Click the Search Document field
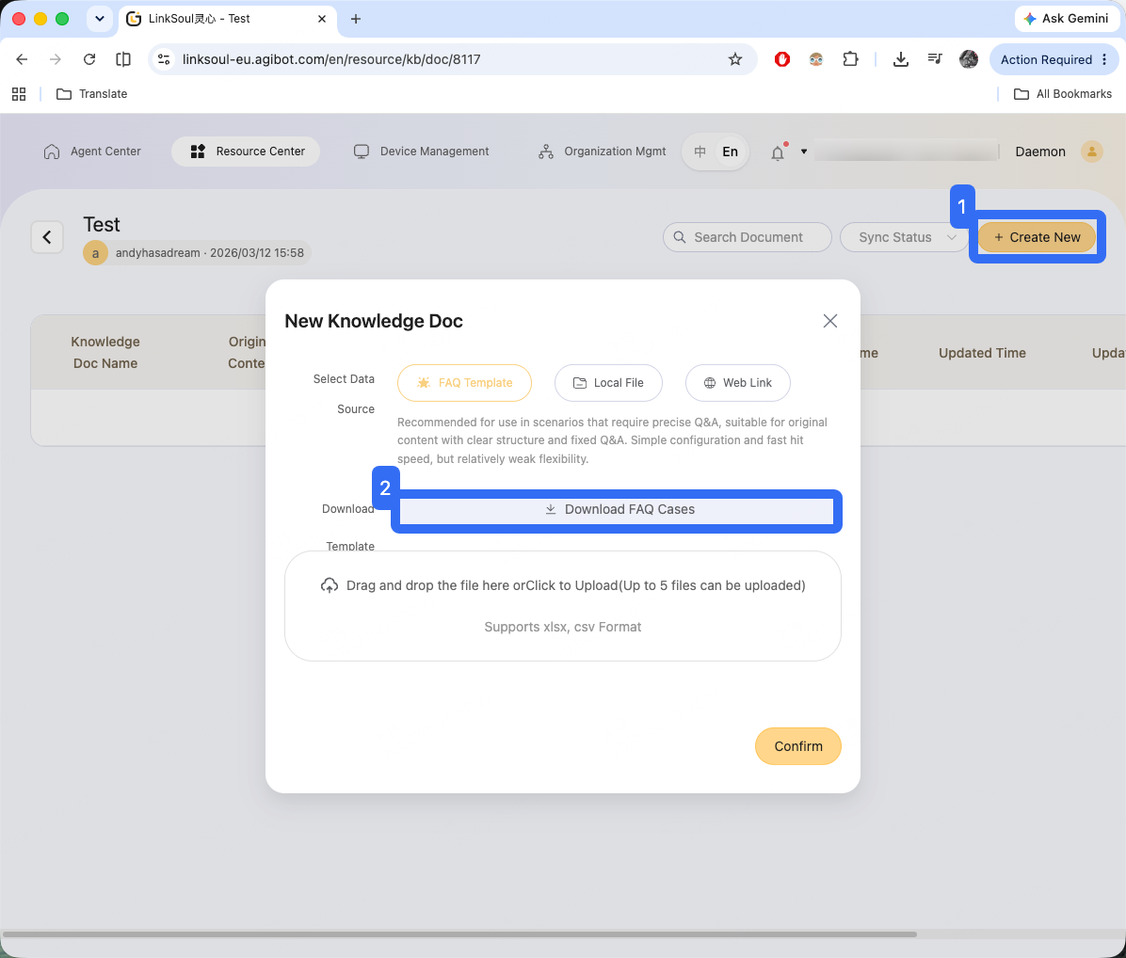Viewport: 1126px width, 958px height. click(x=747, y=237)
